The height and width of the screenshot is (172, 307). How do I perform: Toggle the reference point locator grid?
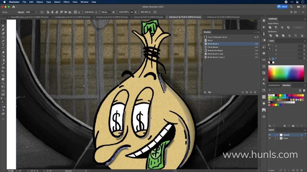click(75, 12)
